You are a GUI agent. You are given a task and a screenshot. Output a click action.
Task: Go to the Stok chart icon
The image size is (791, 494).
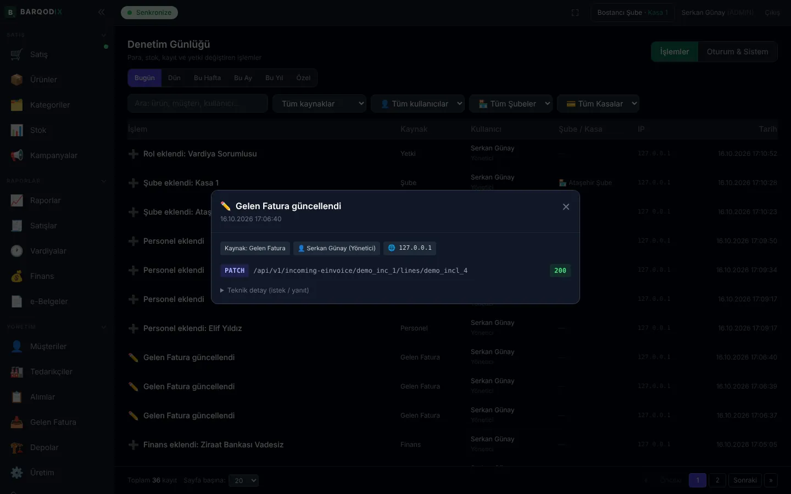pyautogui.click(x=16, y=130)
